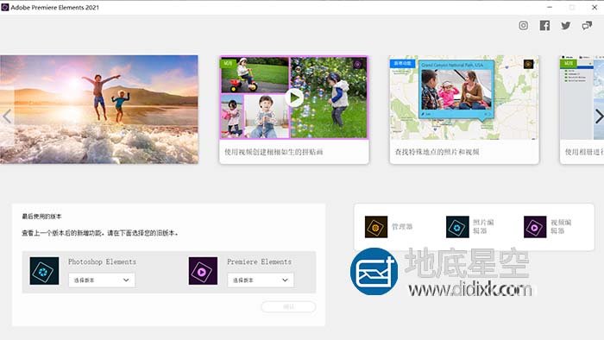Launch the Organizer (管理器) app icon
The height and width of the screenshot is (340, 604).
click(x=376, y=227)
